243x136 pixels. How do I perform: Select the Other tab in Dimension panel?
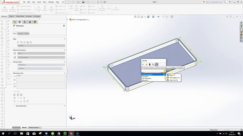point(27,34)
